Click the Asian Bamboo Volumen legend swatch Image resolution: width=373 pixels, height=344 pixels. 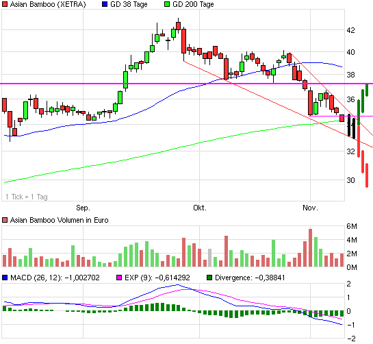[5, 220]
